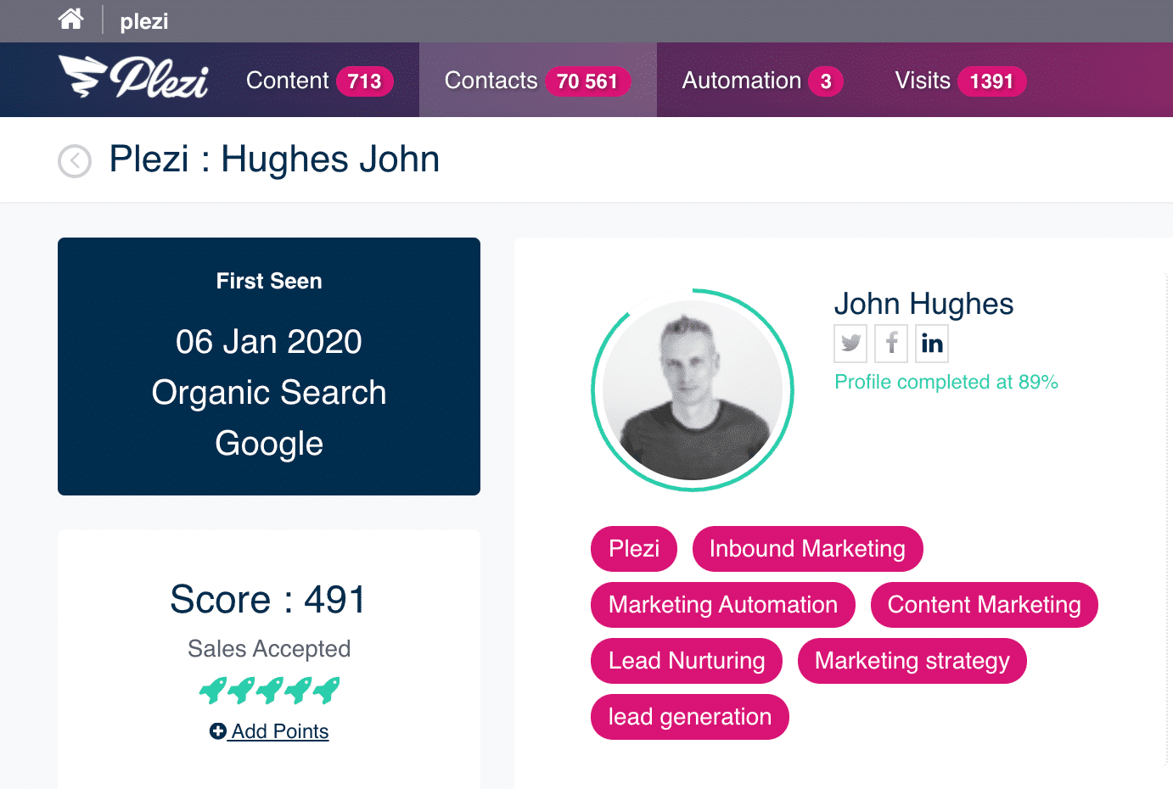Click the Plezi logo
1173x789 pixels.
(x=133, y=77)
